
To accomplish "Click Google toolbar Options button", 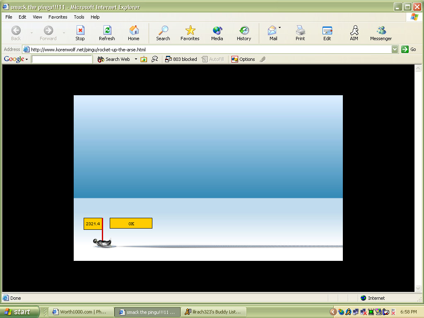I will pos(243,59).
